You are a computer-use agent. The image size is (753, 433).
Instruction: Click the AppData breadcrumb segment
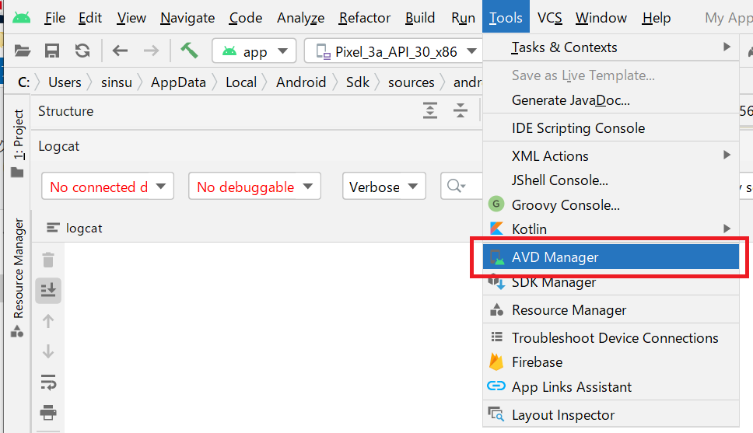point(178,82)
